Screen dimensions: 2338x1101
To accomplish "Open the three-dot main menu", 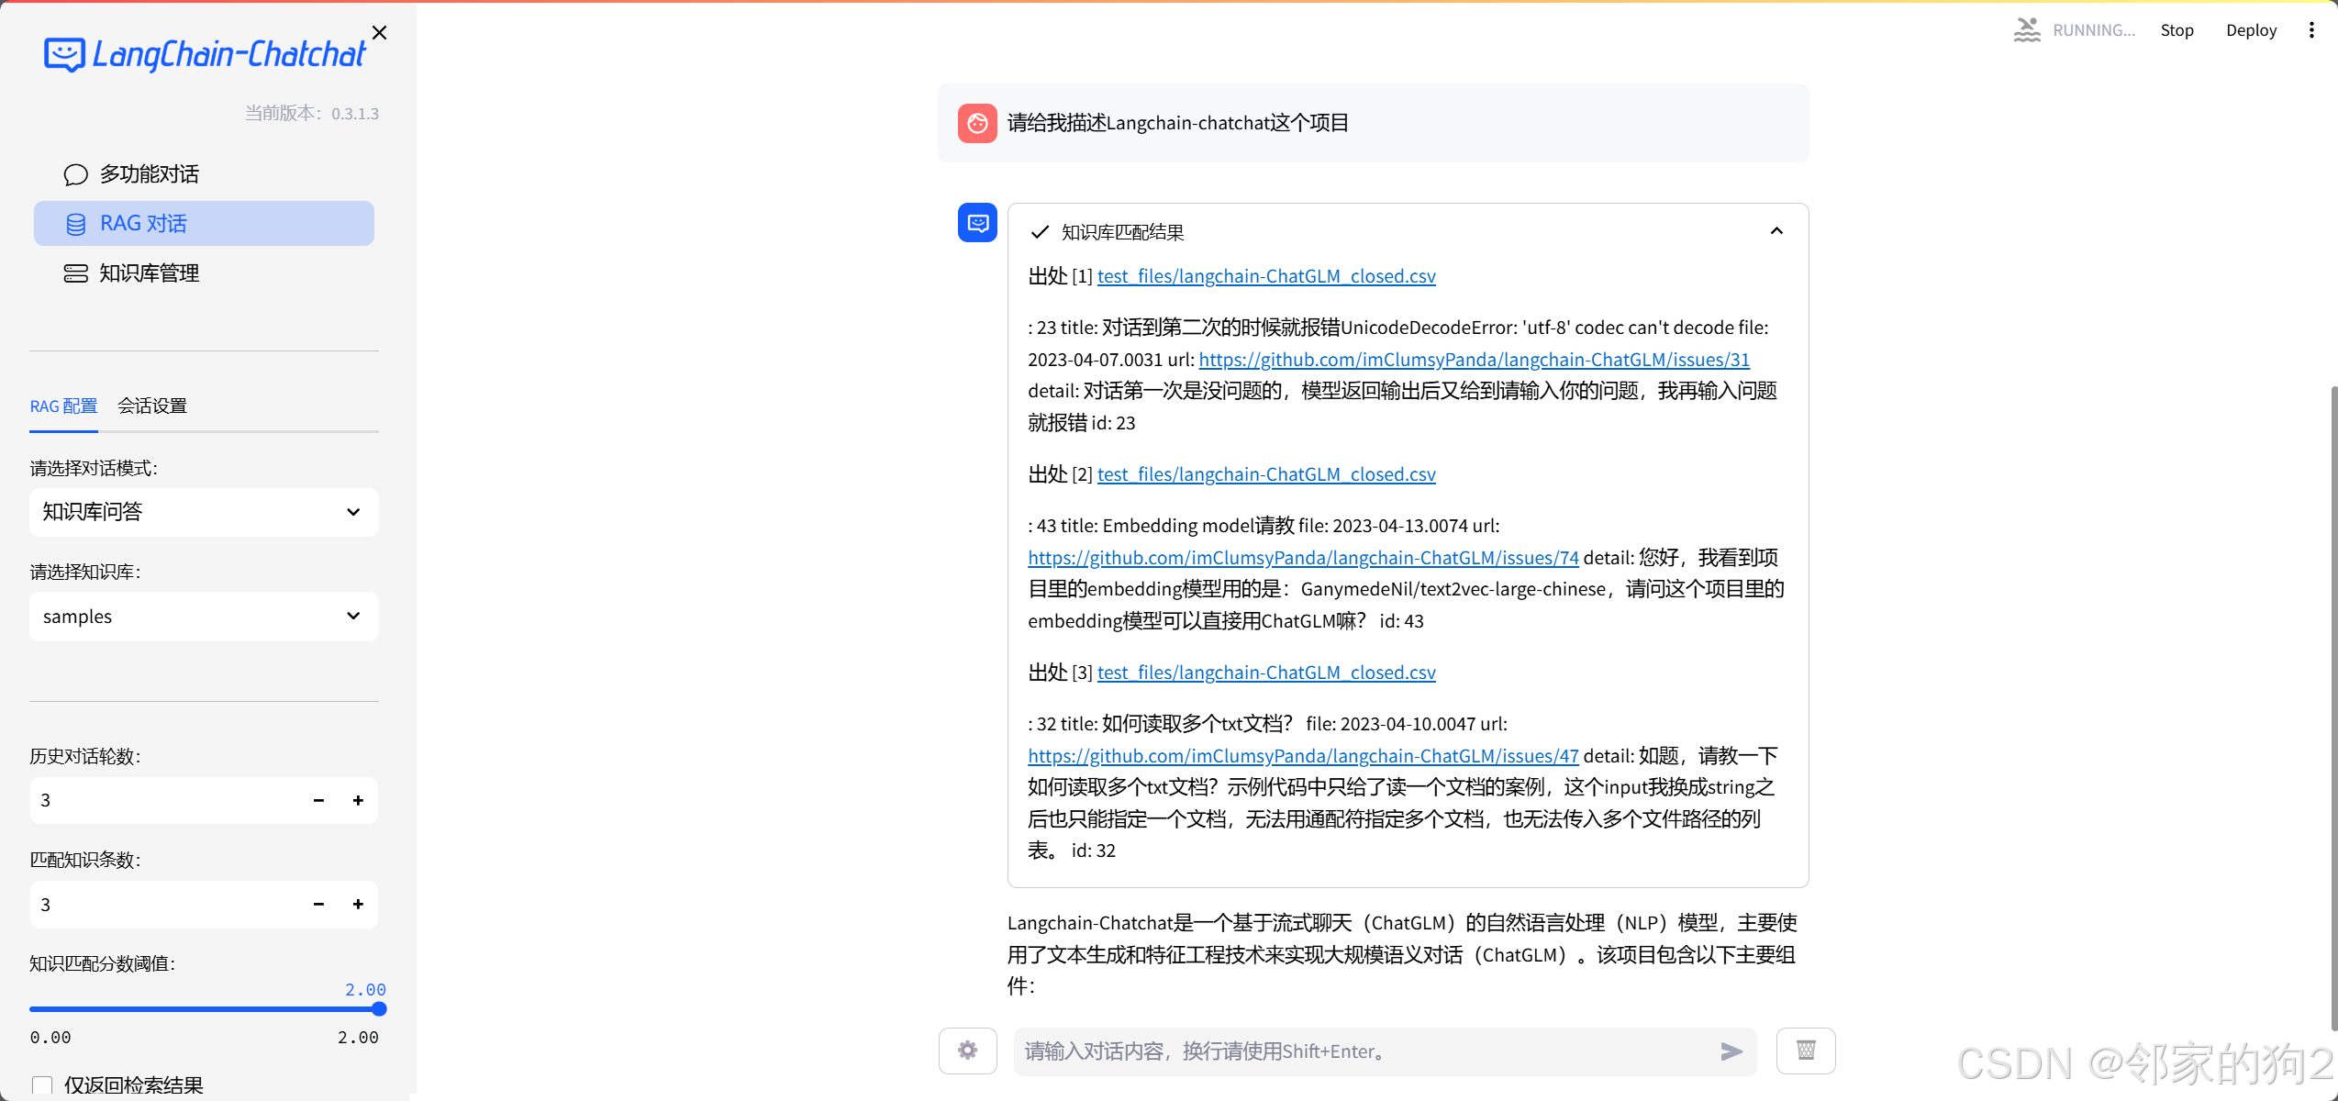I will pyautogui.click(x=2311, y=30).
